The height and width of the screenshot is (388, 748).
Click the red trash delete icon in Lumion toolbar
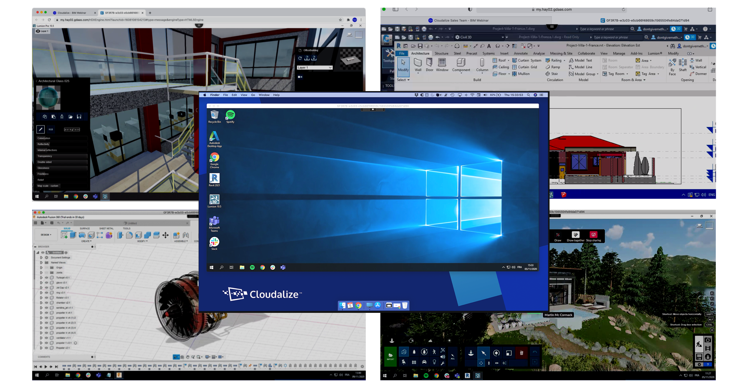click(521, 353)
